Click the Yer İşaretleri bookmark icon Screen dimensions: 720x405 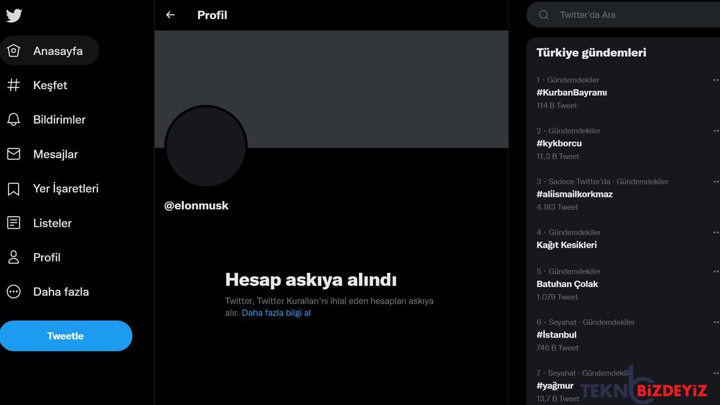tap(13, 188)
